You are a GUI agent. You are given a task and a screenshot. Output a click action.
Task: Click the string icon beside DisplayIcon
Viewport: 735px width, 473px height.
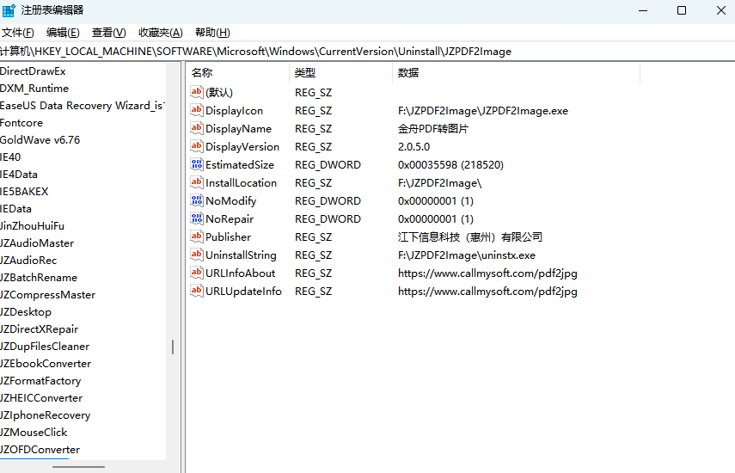[196, 110]
